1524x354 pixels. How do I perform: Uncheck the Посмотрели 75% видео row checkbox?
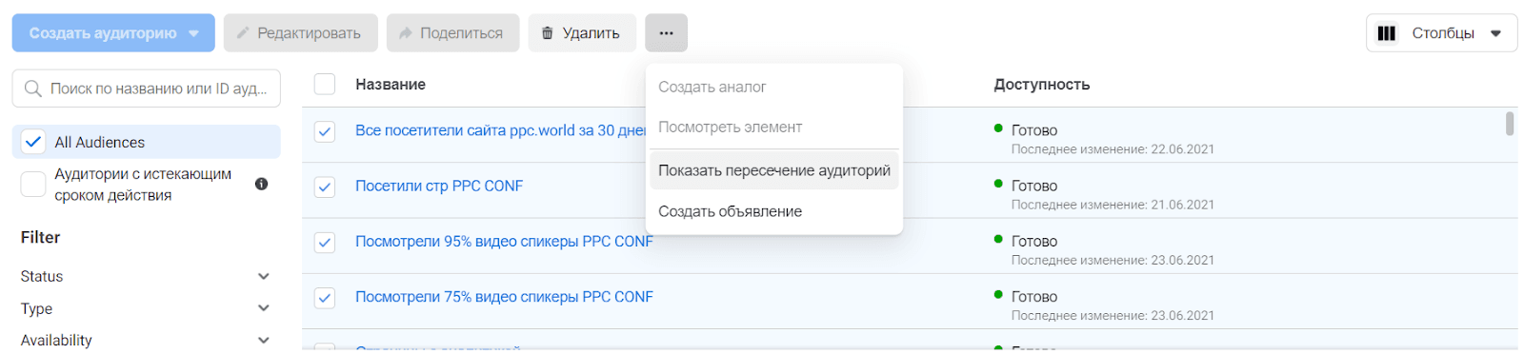(x=325, y=297)
